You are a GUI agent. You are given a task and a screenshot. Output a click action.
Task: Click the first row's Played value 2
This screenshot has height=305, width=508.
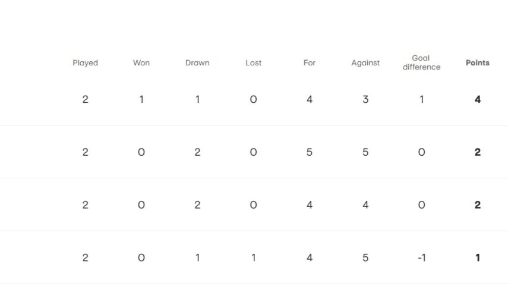click(85, 100)
